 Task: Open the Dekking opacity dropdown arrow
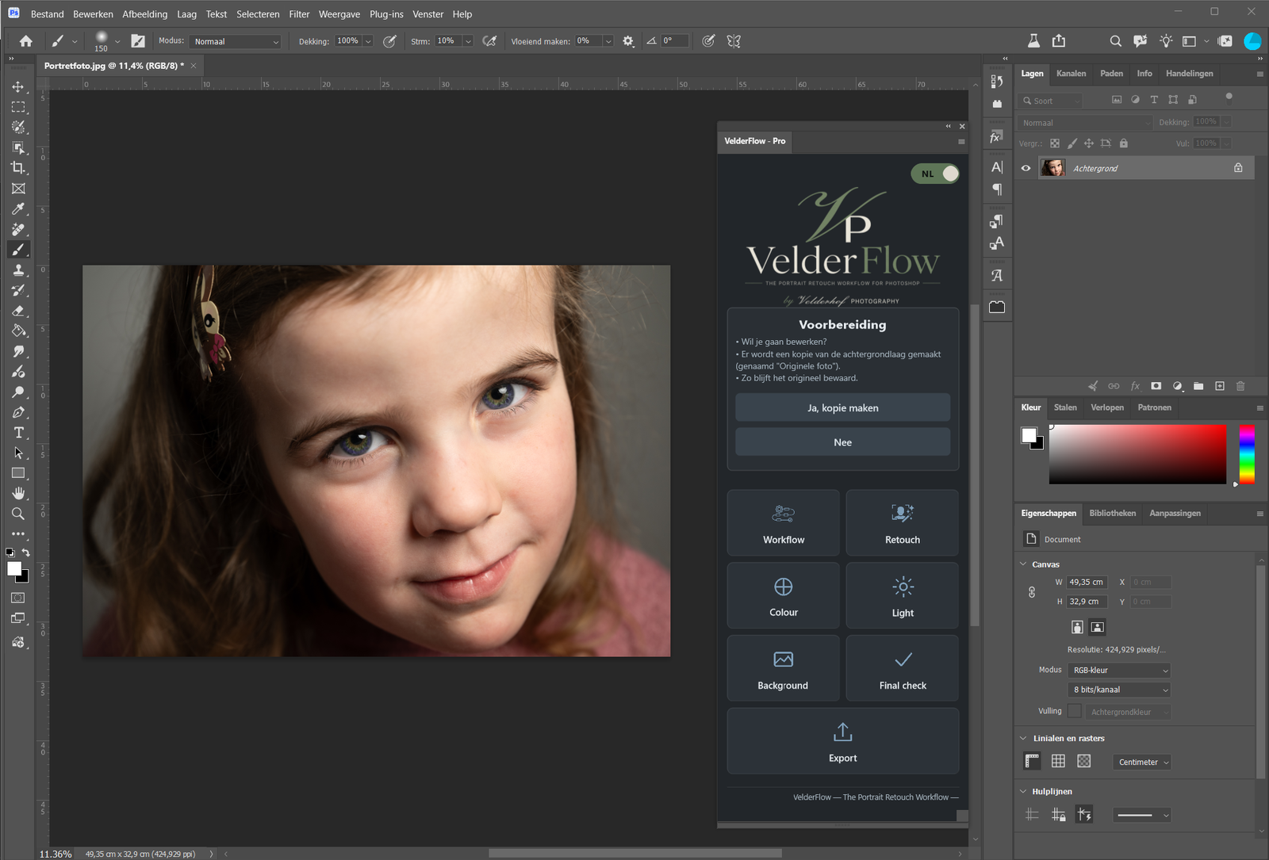368,41
